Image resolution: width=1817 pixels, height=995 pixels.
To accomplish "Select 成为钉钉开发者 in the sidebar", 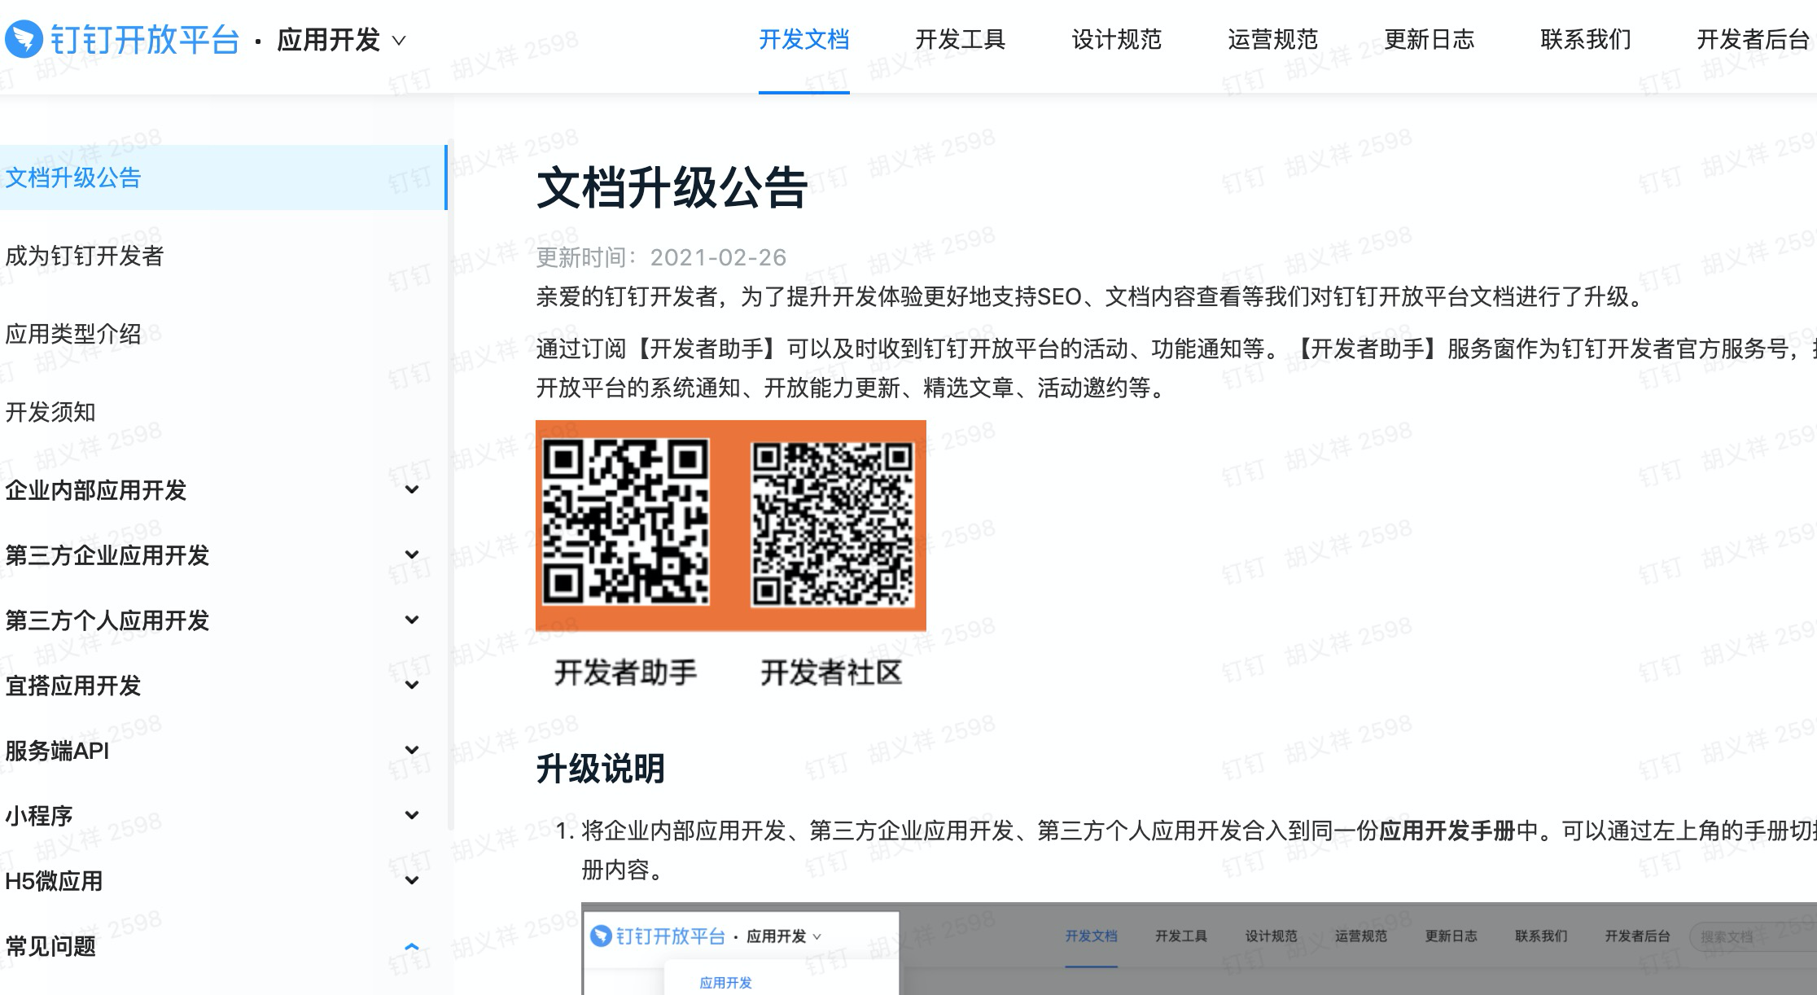I will click(x=85, y=256).
